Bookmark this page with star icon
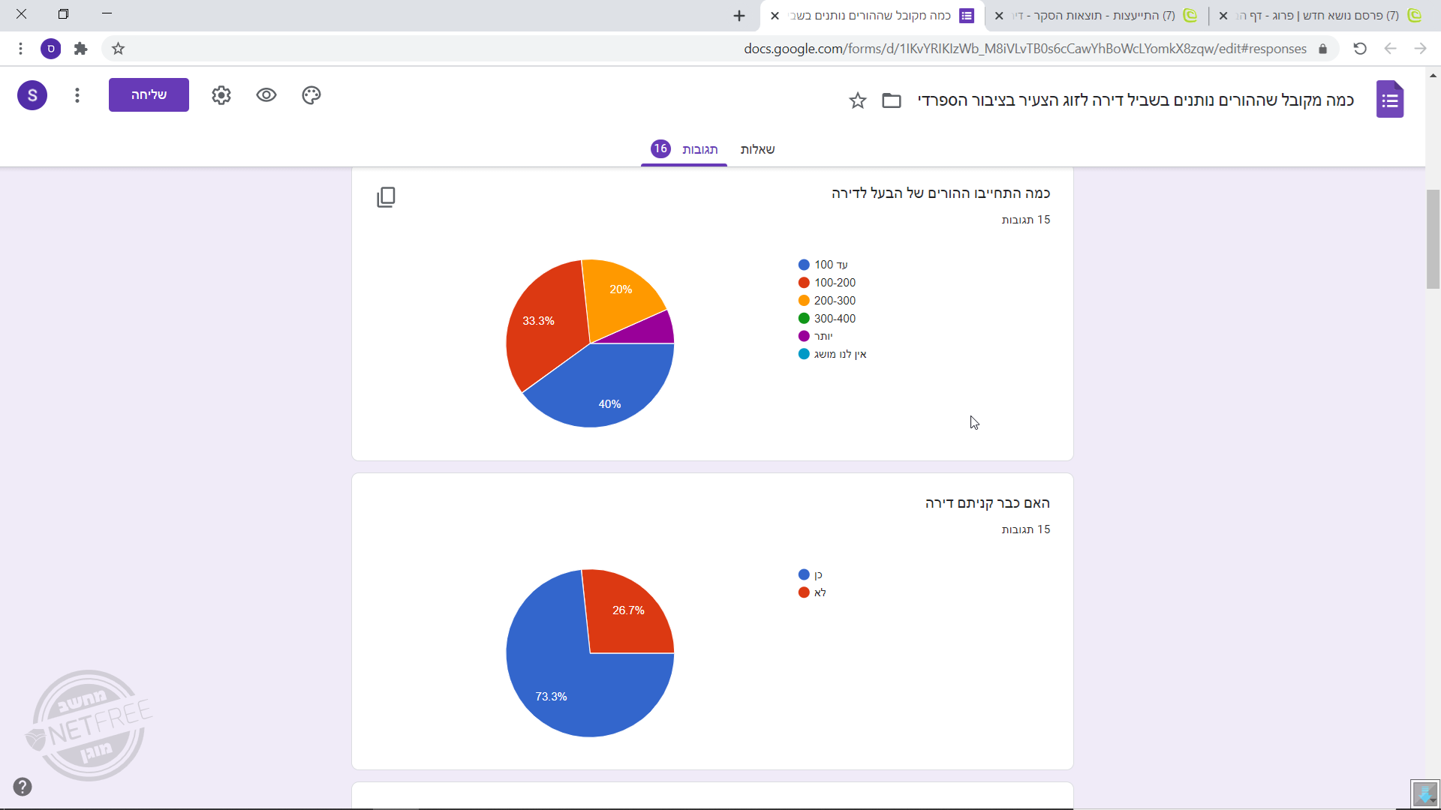The image size is (1441, 810). pos(118,49)
